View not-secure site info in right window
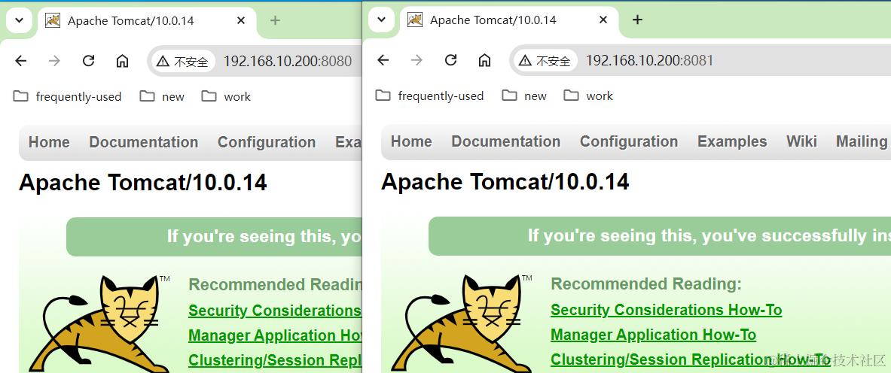This screenshot has width=891, height=373. point(545,61)
